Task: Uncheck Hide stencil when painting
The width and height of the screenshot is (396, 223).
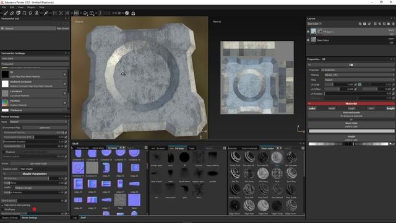Action: point(2,205)
